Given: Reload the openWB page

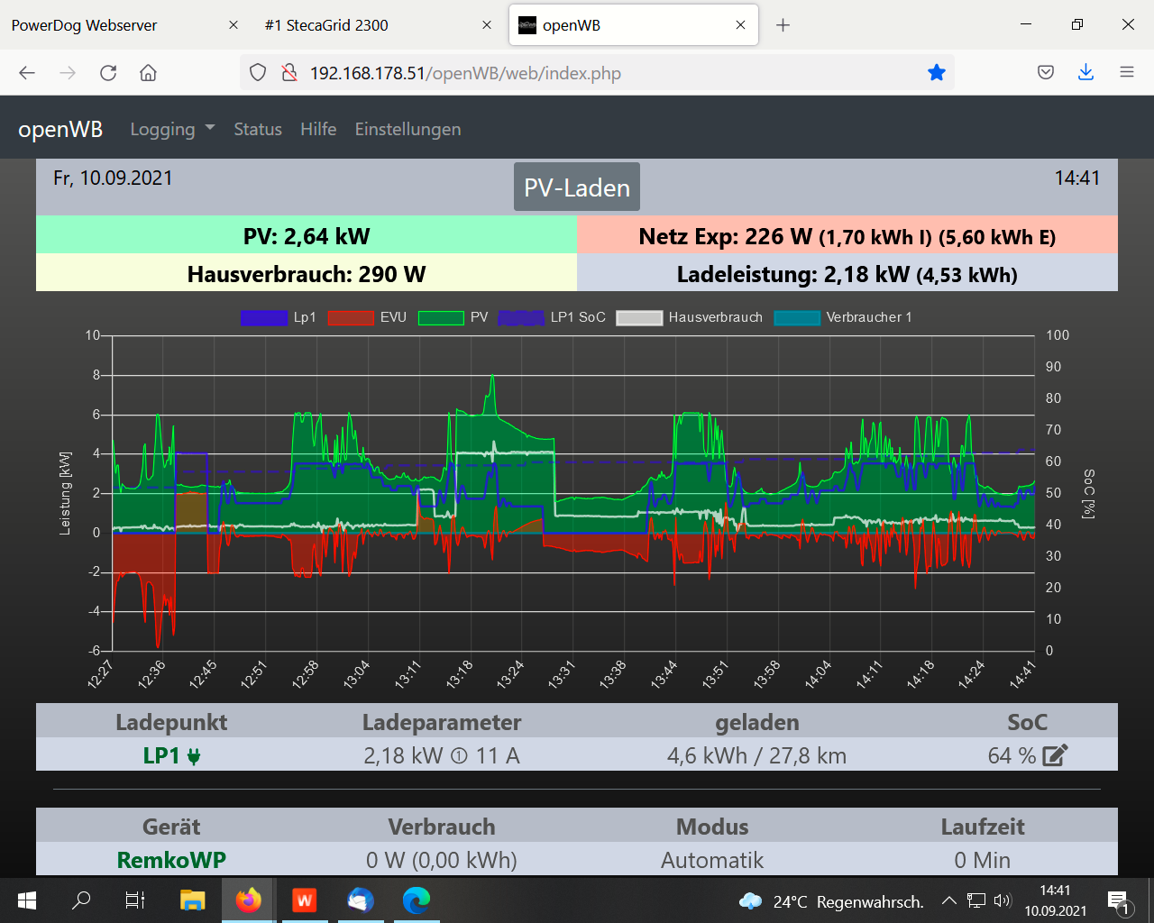Looking at the screenshot, I should [108, 73].
